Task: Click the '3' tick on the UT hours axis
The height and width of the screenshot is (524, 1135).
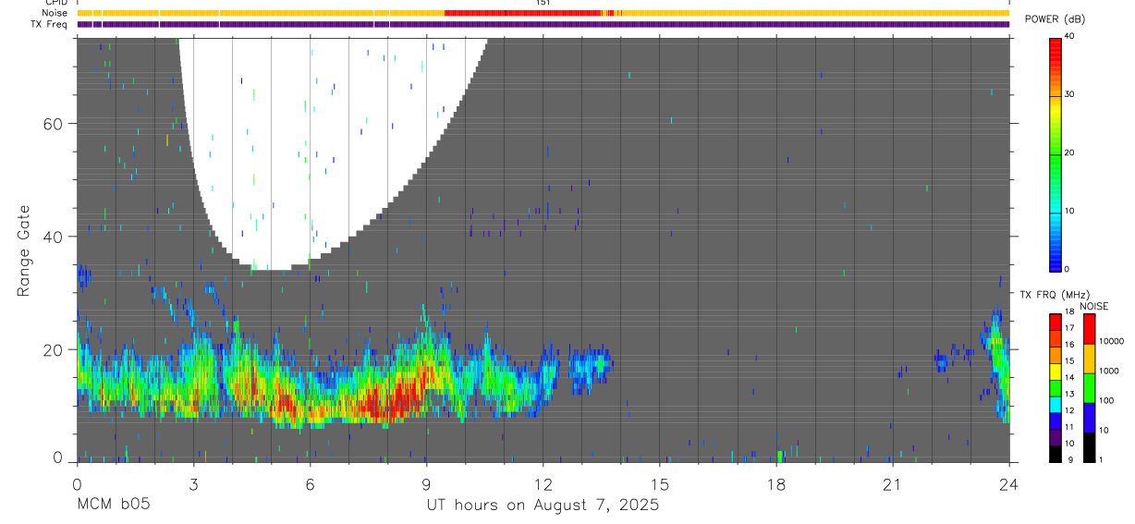Action: (x=193, y=484)
